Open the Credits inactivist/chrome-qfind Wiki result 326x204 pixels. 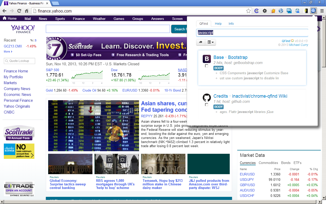point(250,96)
